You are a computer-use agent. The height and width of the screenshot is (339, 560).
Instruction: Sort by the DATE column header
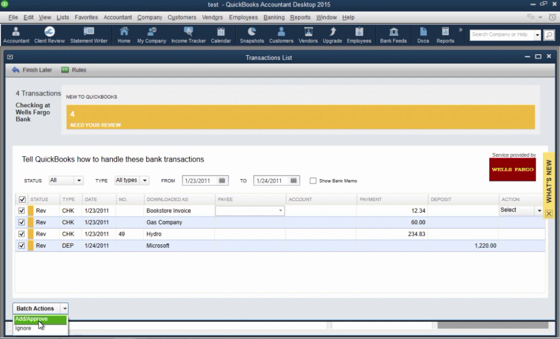91,200
